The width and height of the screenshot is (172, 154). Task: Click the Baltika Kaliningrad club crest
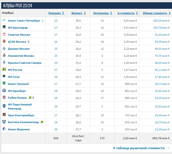[4, 122]
